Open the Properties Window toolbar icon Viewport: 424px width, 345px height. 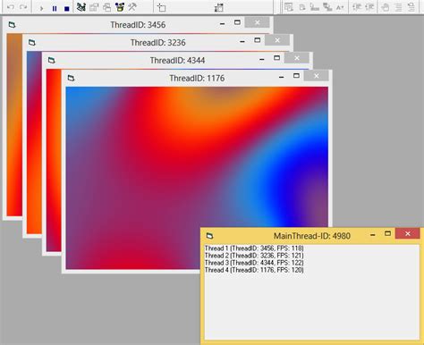[x=94, y=7]
